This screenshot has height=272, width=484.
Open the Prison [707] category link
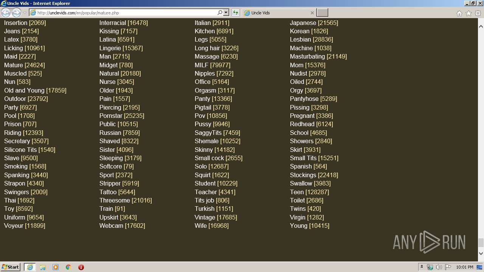[x=20, y=124]
